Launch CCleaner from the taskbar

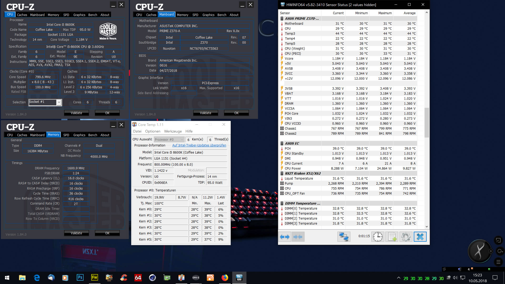tap(123, 278)
